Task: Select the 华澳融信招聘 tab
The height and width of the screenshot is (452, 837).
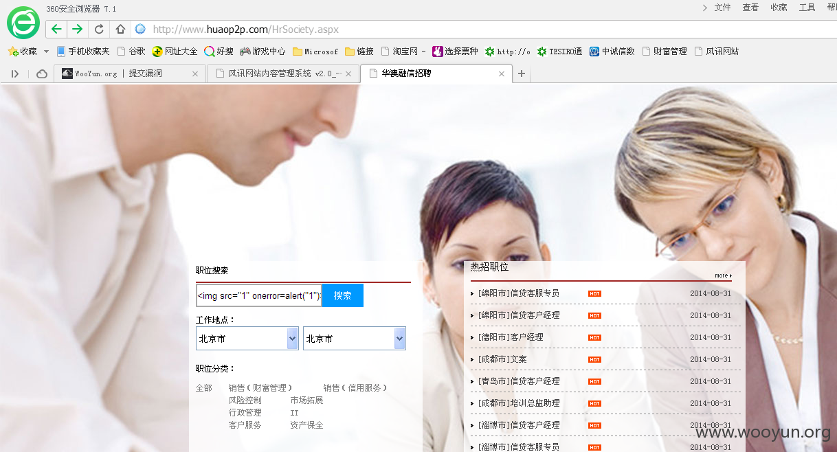Action: pos(436,74)
